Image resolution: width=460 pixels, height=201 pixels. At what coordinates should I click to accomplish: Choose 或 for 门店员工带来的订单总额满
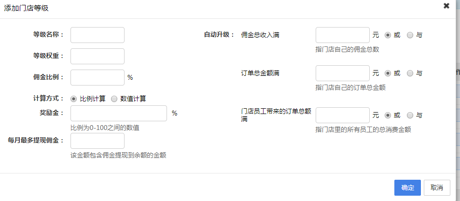388,115
